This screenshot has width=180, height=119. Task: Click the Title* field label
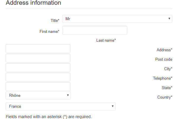55,20
